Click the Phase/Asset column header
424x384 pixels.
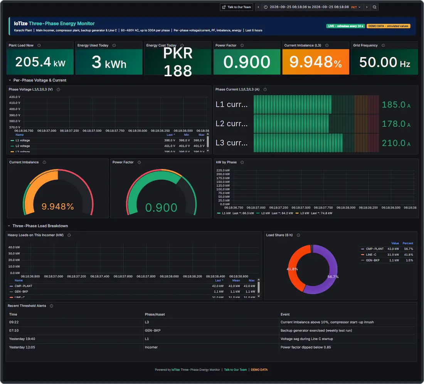tap(155, 314)
